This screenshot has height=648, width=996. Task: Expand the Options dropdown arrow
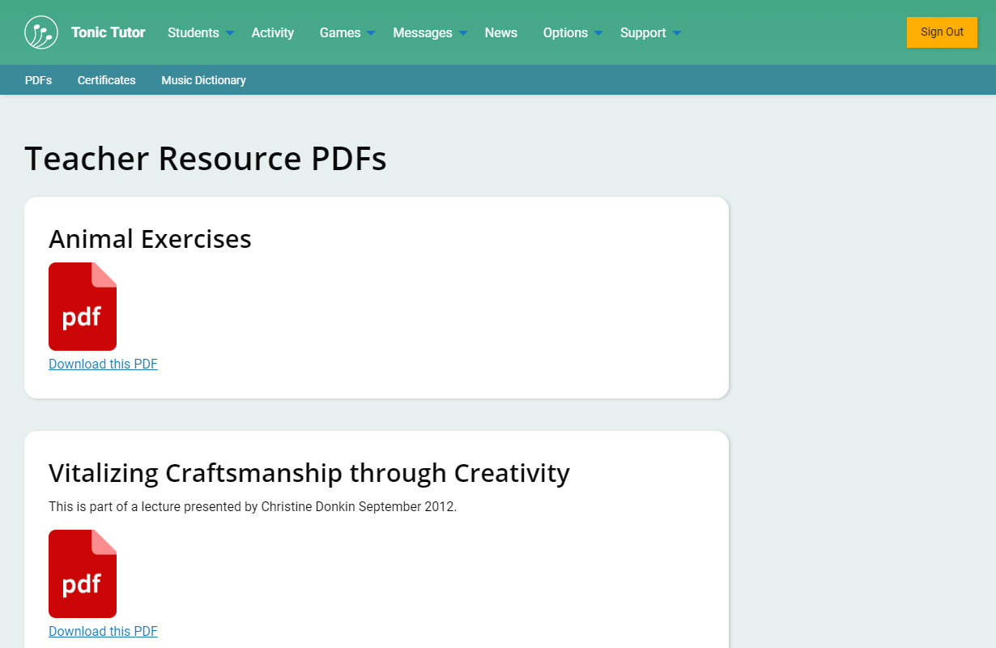598,33
